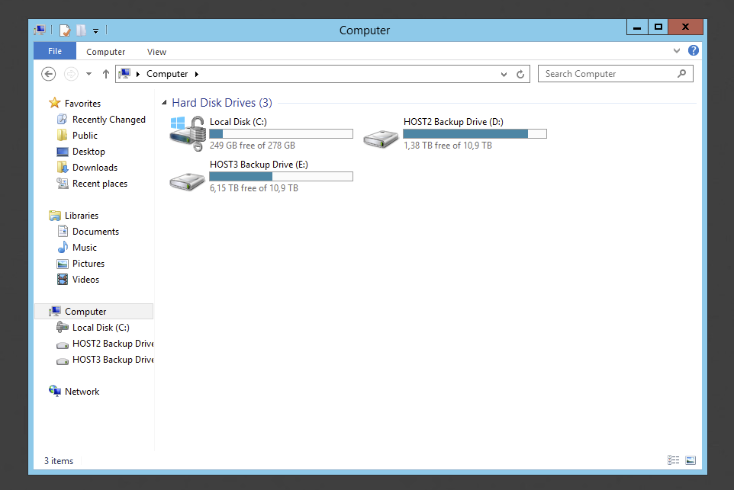This screenshot has width=734, height=490.
Task: Click the HOST2 Backup Drive usage bar
Action: pyautogui.click(x=475, y=134)
